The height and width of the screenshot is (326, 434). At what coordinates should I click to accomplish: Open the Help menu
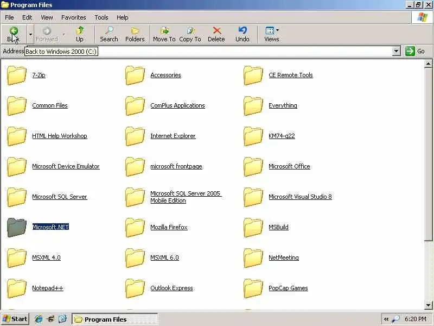(122, 17)
